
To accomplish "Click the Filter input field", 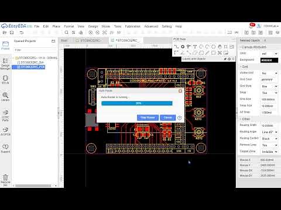I will click(35, 50).
